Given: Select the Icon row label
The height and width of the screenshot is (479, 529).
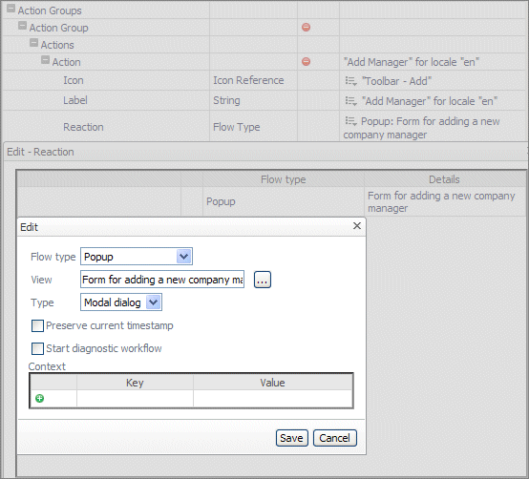Looking at the screenshot, I should 74,80.
